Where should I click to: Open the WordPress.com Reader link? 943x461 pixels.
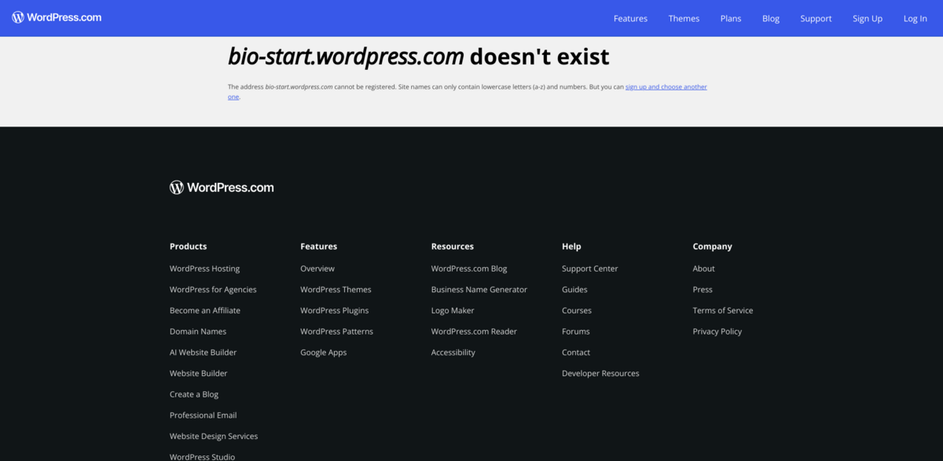point(473,331)
